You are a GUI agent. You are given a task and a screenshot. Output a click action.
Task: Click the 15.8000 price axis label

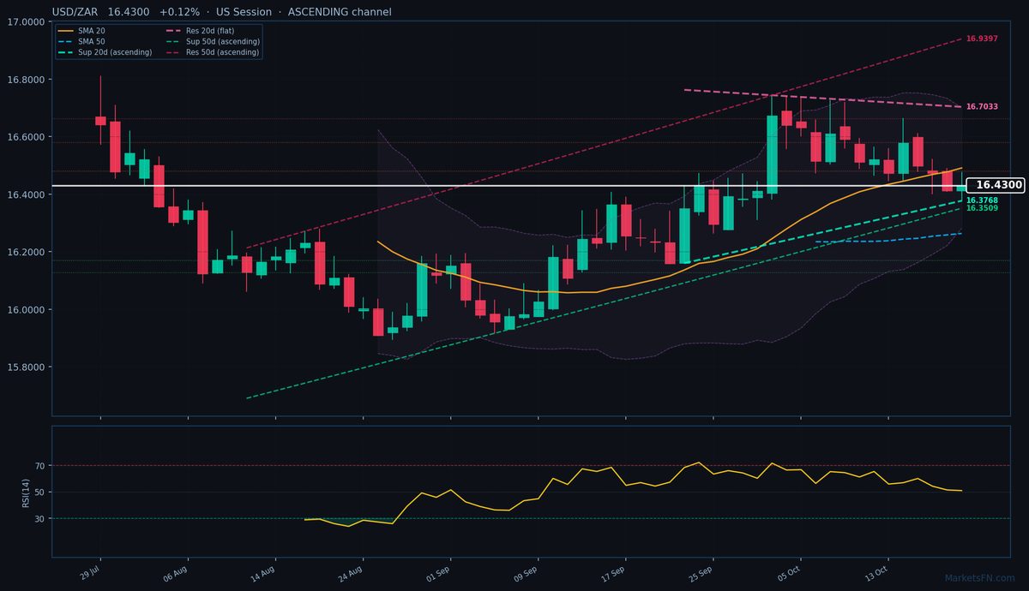[27, 367]
